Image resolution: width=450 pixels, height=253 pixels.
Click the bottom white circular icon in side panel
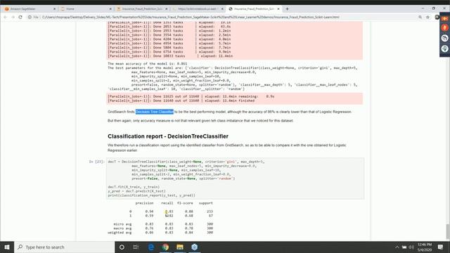(x=445, y=48)
